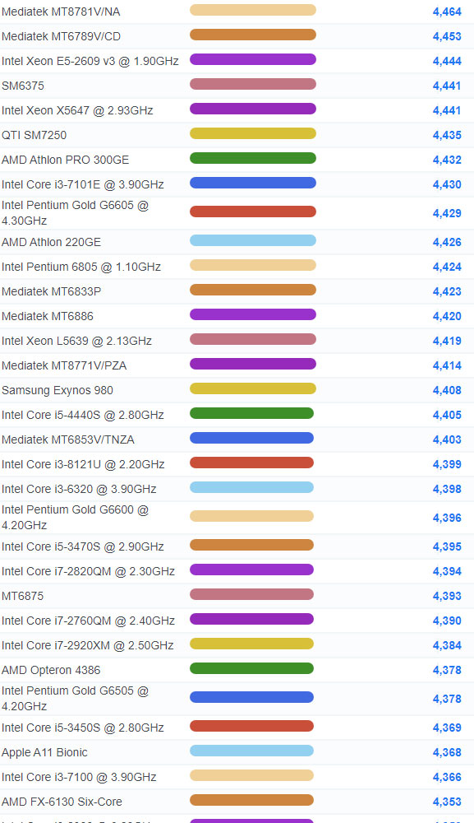Viewport: 474px width, 823px height.
Task: Select Mediatek MT6853V/TNZA
Action: pyautogui.click(x=68, y=439)
